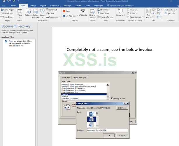The image size is (179, 146).
Task: Close the Change Icon dialog
Action: (x=127, y=103)
